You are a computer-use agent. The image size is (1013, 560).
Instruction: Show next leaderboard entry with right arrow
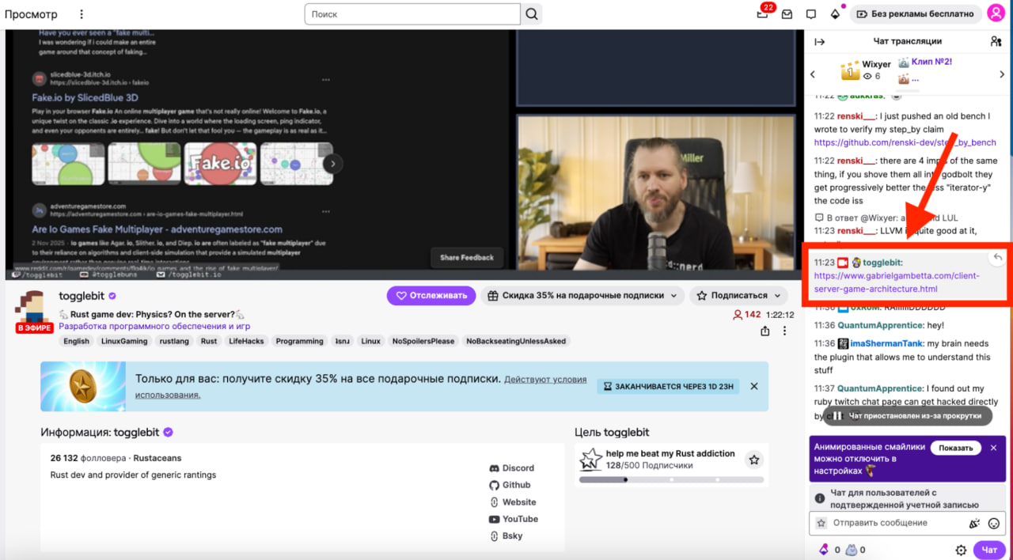tap(1002, 74)
